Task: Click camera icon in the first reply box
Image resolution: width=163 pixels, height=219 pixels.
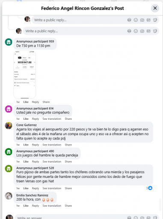Action: [x=142, y=20]
